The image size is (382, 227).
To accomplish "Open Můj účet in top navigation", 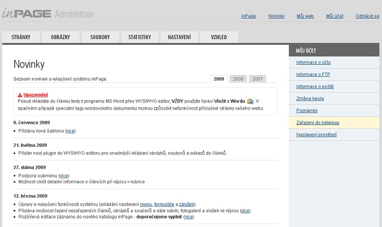I will pyautogui.click(x=334, y=16).
